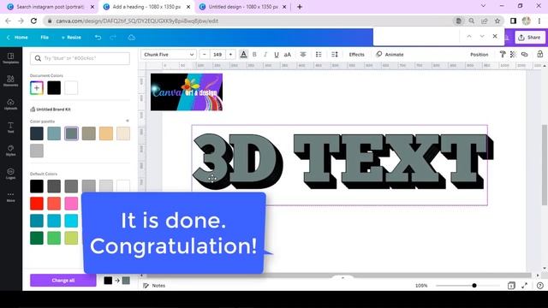Click the link icon in toolbar
This screenshot has height=308, width=548.
click(524, 55)
